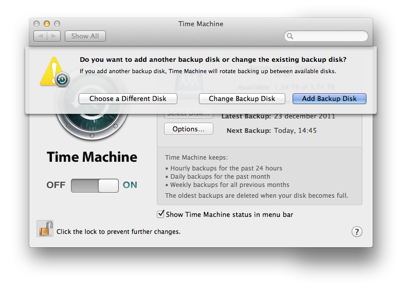402x288 pixels.
Task: Click 'Daily backups for the past month'
Action: point(220,177)
